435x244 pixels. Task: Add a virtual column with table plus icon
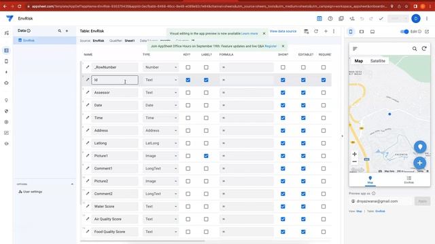[326, 31]
